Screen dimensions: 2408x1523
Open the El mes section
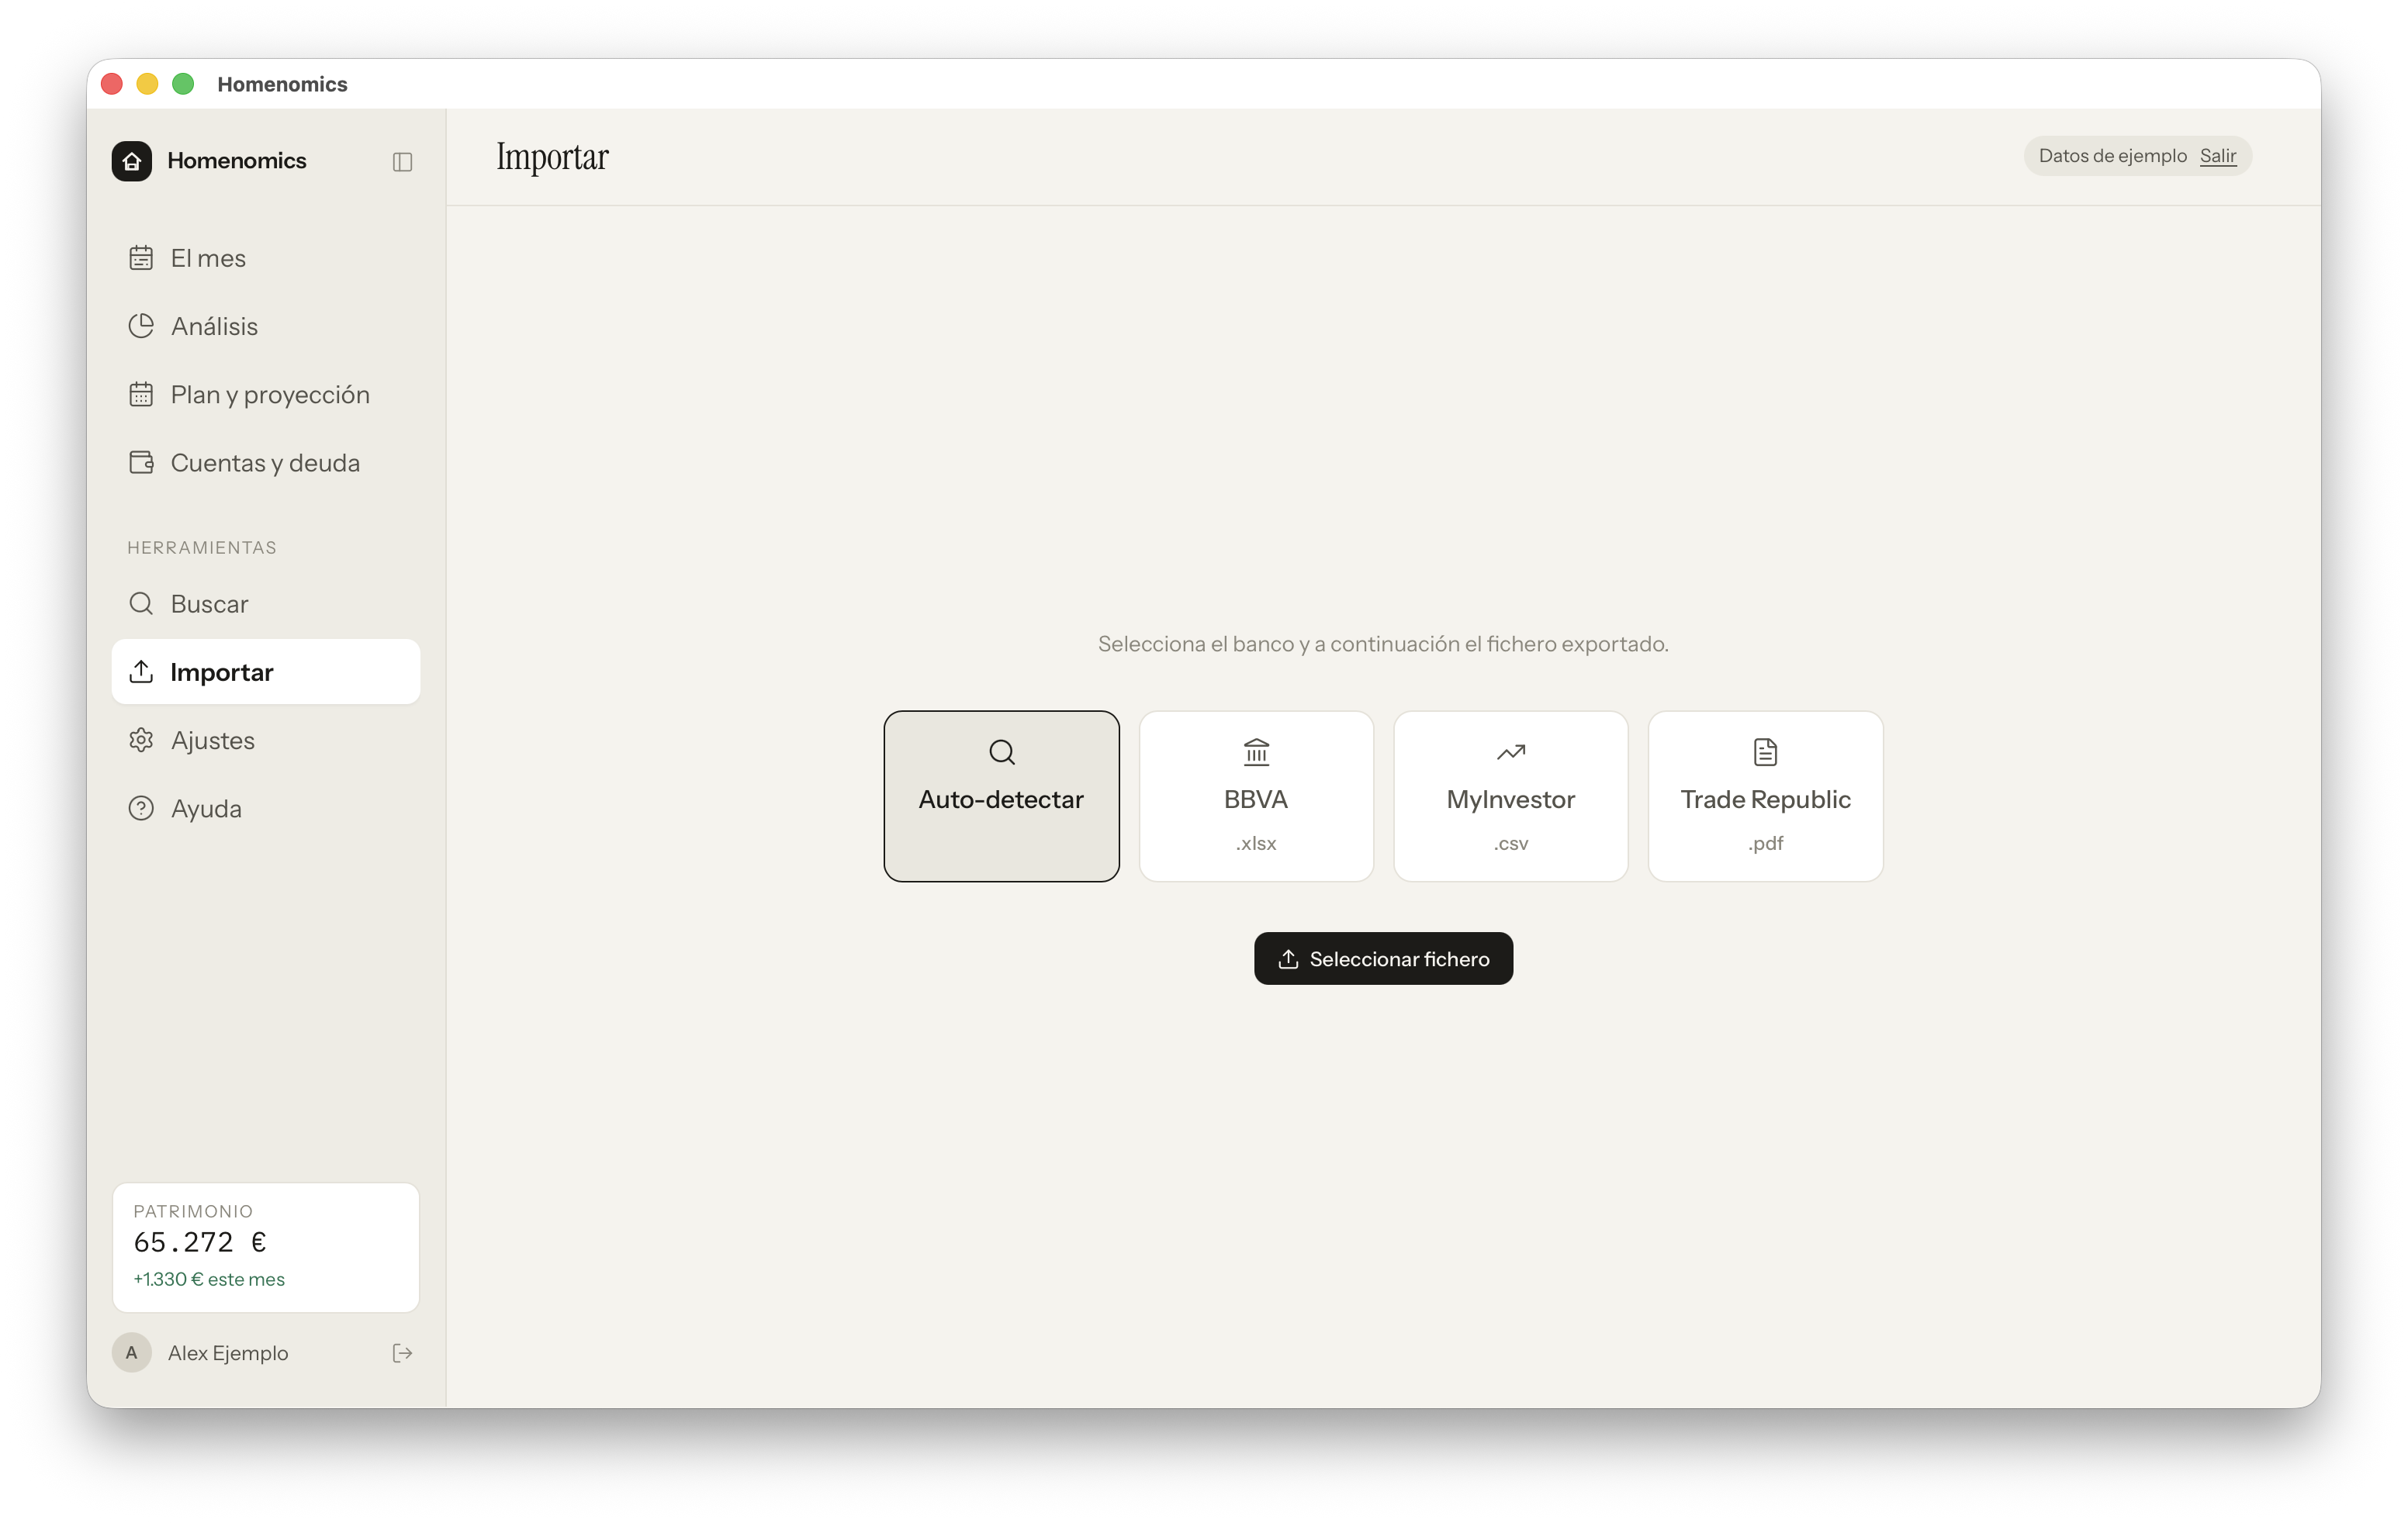coord(266,257)
